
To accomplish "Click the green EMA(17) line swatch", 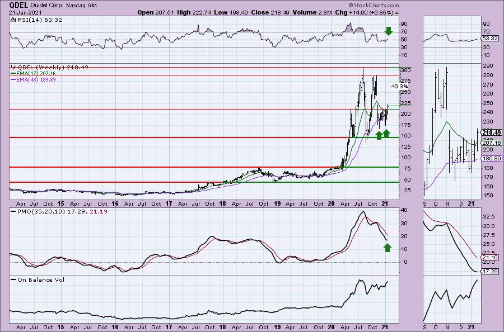I will click(13, 73).
